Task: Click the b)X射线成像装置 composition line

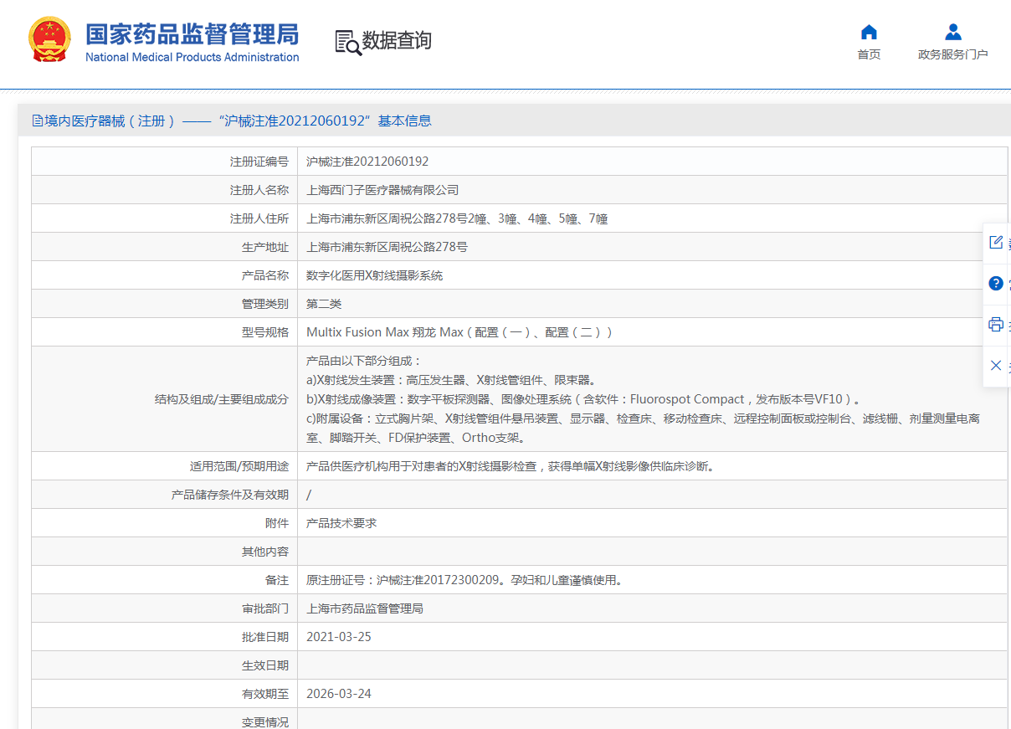Action: tap(582, 399)
